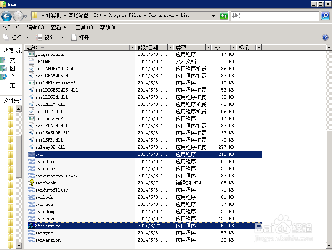Click the README text document icon
Image resolution: width=332 pixels, height=250 pixels.
31,61
